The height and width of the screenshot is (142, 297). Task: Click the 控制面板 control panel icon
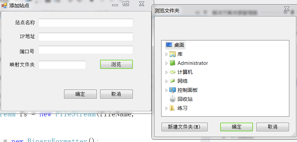(173, 90)
